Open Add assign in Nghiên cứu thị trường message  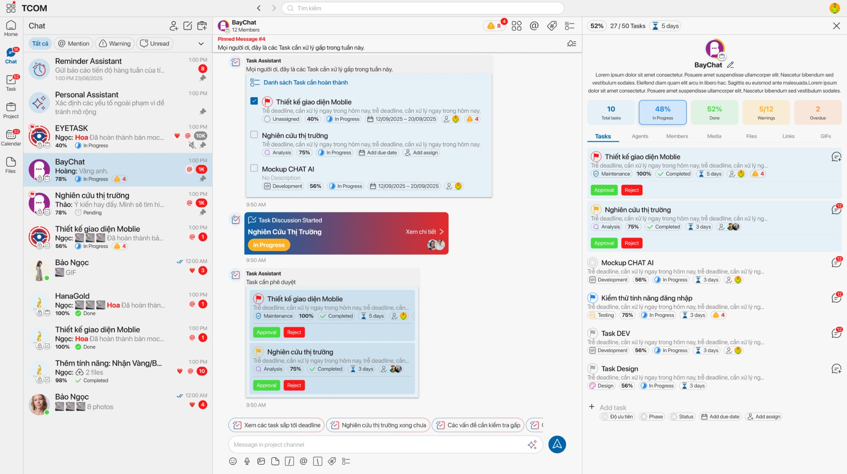coord(421,152)
